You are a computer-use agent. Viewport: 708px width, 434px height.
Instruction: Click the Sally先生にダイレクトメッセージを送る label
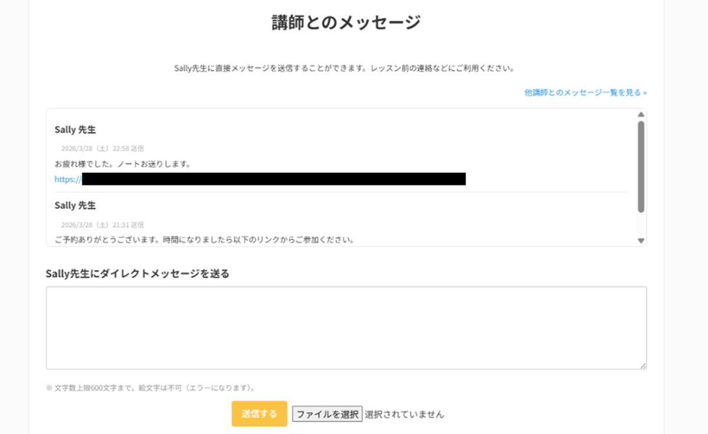pos(137,274)
